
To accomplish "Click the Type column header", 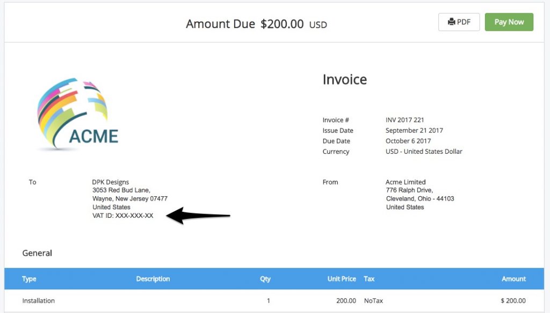I will [x=29, y=279].
